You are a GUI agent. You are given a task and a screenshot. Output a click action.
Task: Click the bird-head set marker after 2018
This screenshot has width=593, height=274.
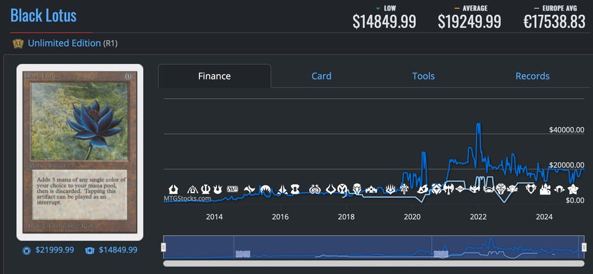tap(357, 189)
